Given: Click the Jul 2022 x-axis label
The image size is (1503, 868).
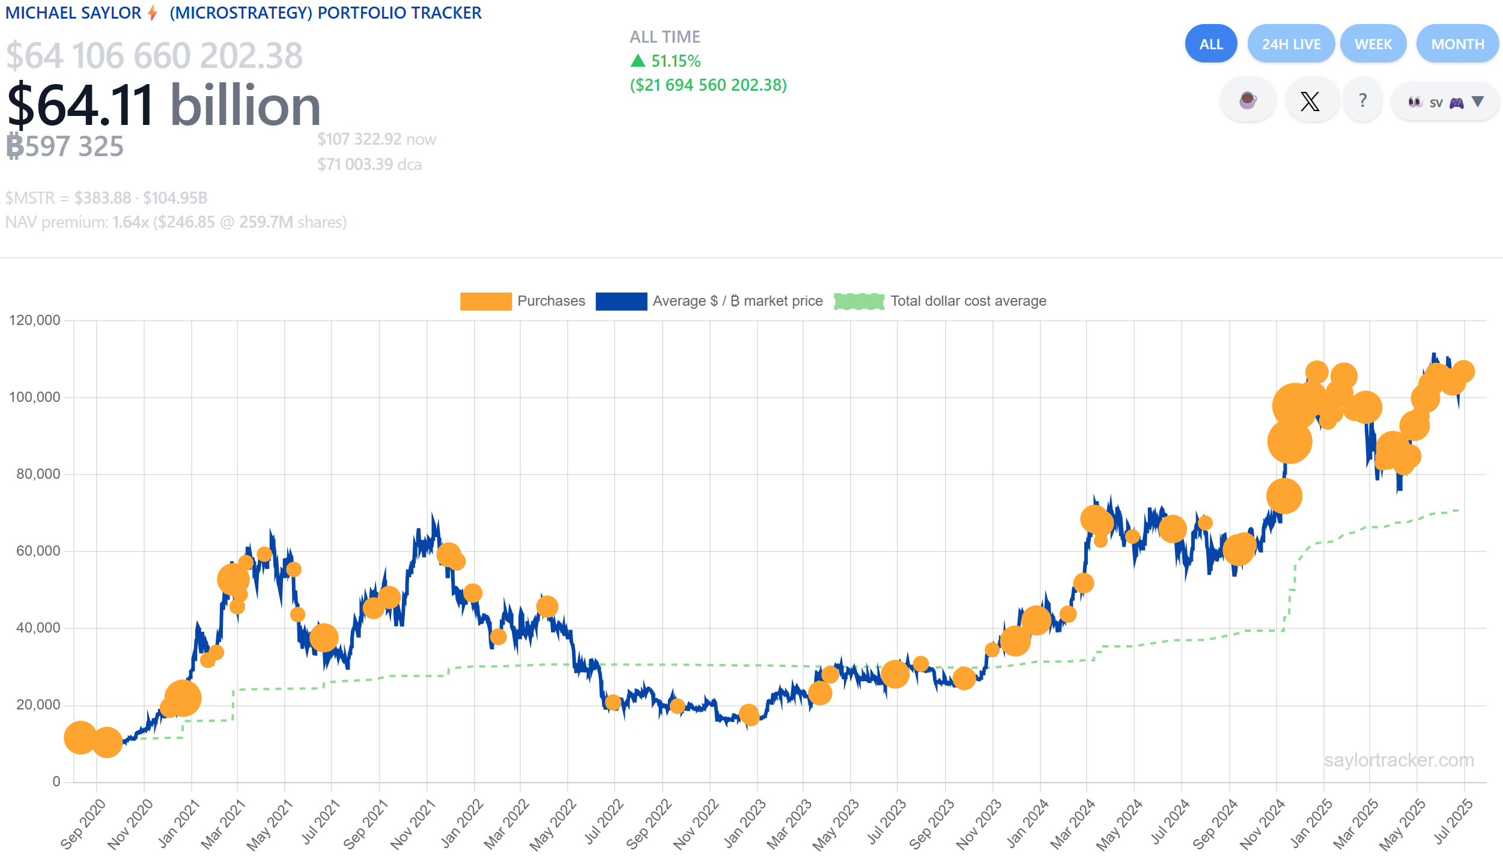Looking at the screenshot, I should coord(604,822).
